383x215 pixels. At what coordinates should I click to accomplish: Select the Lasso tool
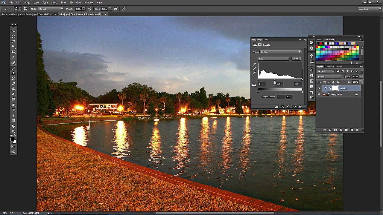[x=13, y=42]
